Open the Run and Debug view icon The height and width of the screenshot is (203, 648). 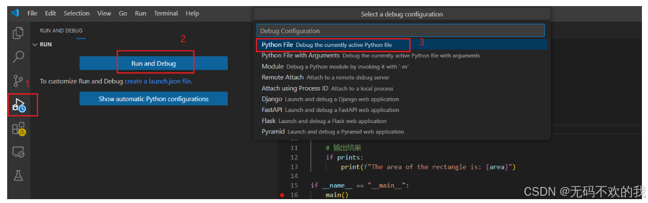tap(19, 105)
